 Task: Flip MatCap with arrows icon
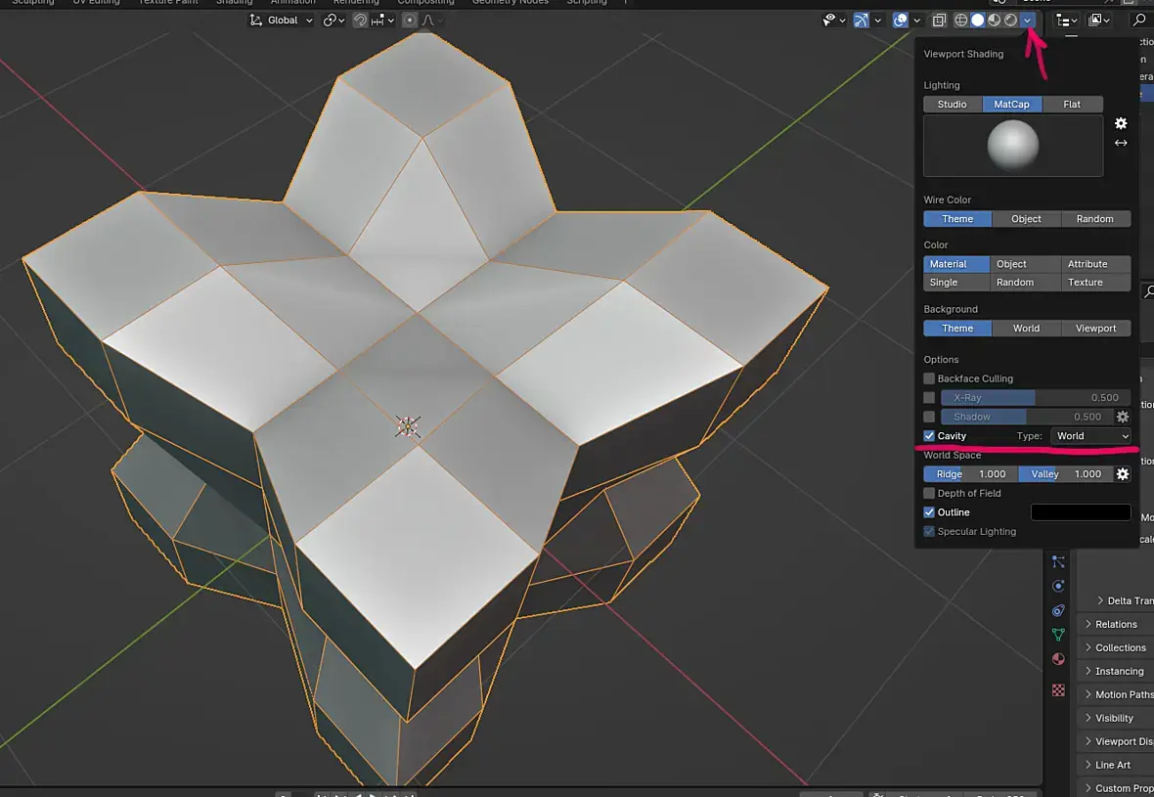(x=1121, y=143)
